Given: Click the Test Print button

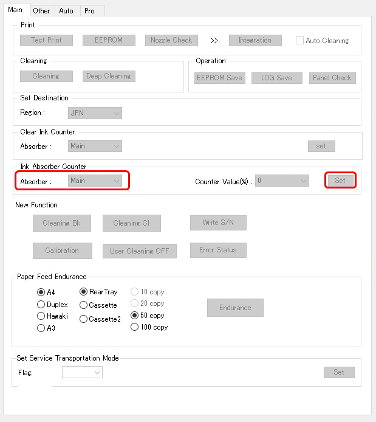Looking at the screenshot, I should pyautogui.click(x=46, y=40).
